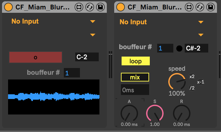Expand second dropdown arrow on left device
The width and height of the screenshot is (221, 132).
(x=93, y=35)
